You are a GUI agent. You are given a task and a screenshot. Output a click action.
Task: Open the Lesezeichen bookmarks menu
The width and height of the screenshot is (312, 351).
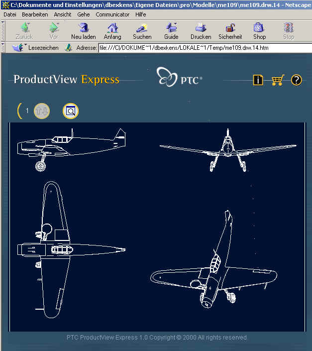(35, 48)
